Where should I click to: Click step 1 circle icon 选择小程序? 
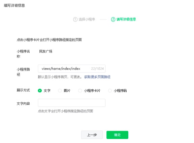[75, 19]
